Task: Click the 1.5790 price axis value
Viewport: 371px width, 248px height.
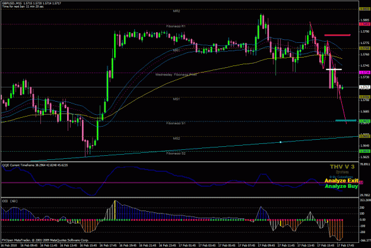Action: click(x=364, y=32)
